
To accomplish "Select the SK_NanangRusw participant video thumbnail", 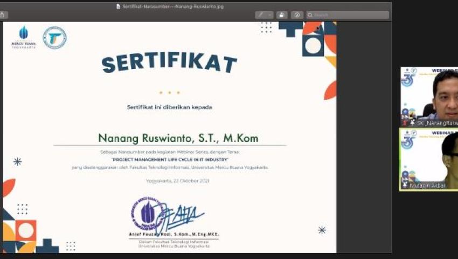I will pos(429,97).
